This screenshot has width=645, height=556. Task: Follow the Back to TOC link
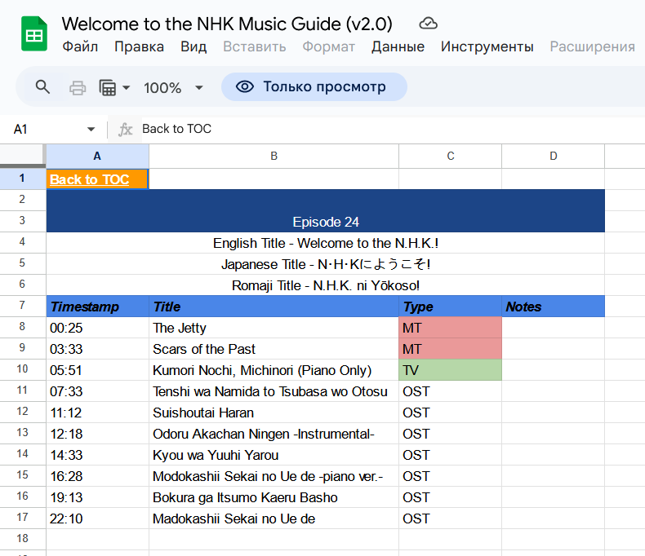(90, 179)
